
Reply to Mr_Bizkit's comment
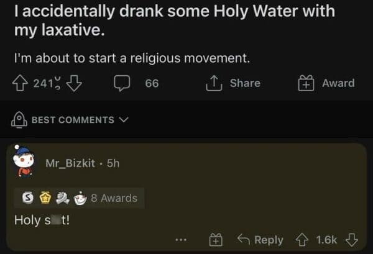[260, 240]
